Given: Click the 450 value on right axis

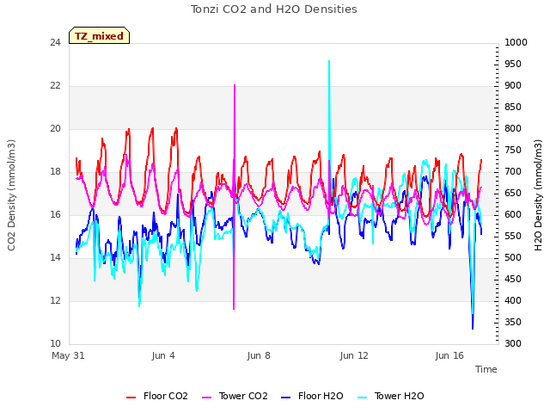Looking at the screenshot, I should (x=513, y=279).
